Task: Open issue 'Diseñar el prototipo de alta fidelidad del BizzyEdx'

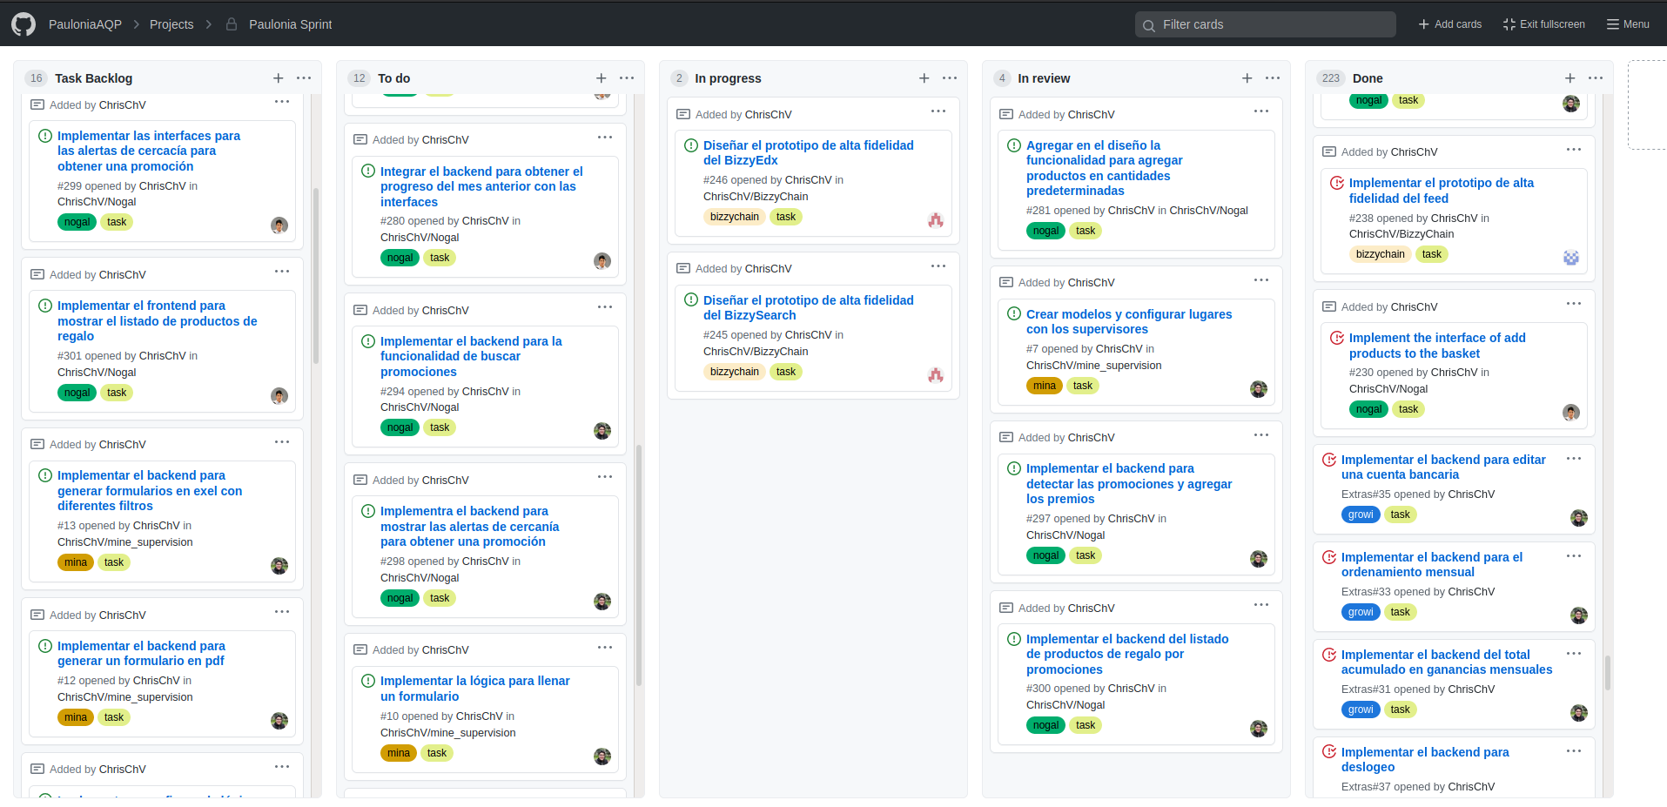Action: 809,152
